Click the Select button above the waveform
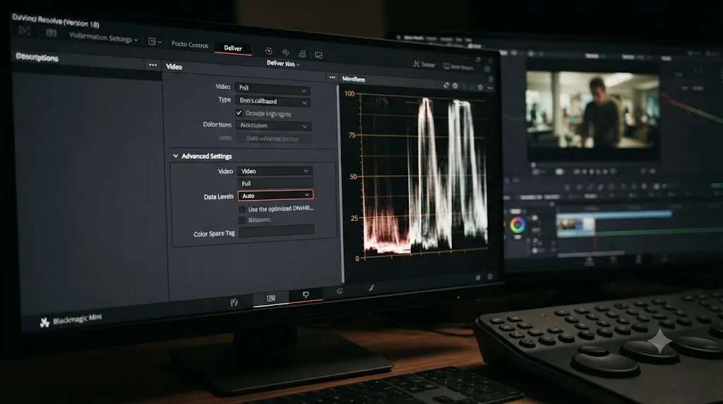The image size is (723, 404). click(x=424, y=64)
